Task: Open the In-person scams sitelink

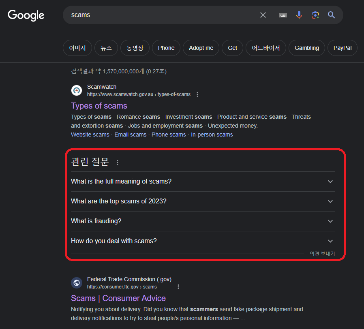Action: (212, 135)
